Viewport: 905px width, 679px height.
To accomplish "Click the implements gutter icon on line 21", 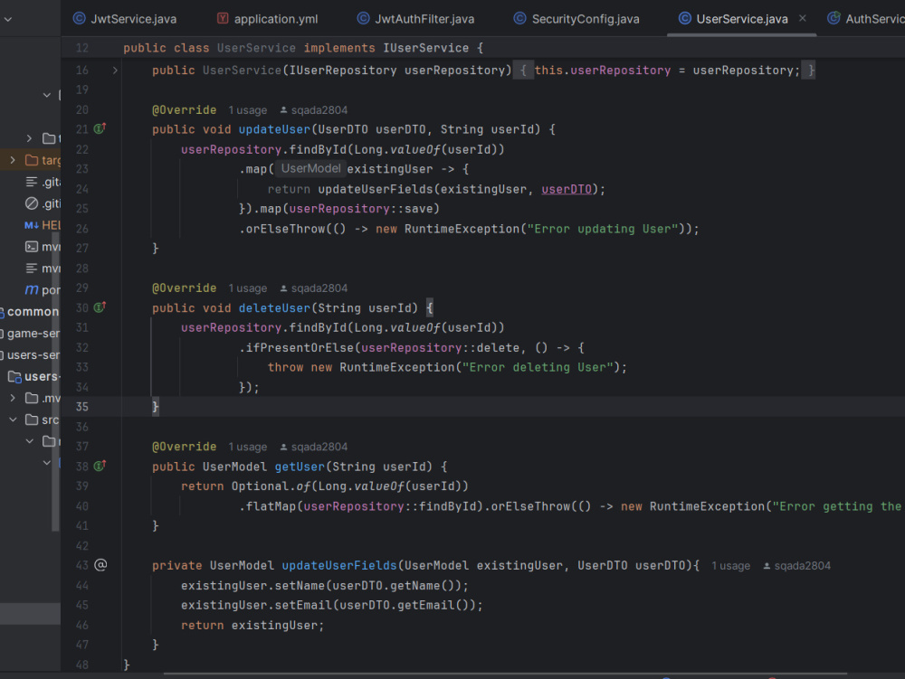I will click(x=100, y=128).
